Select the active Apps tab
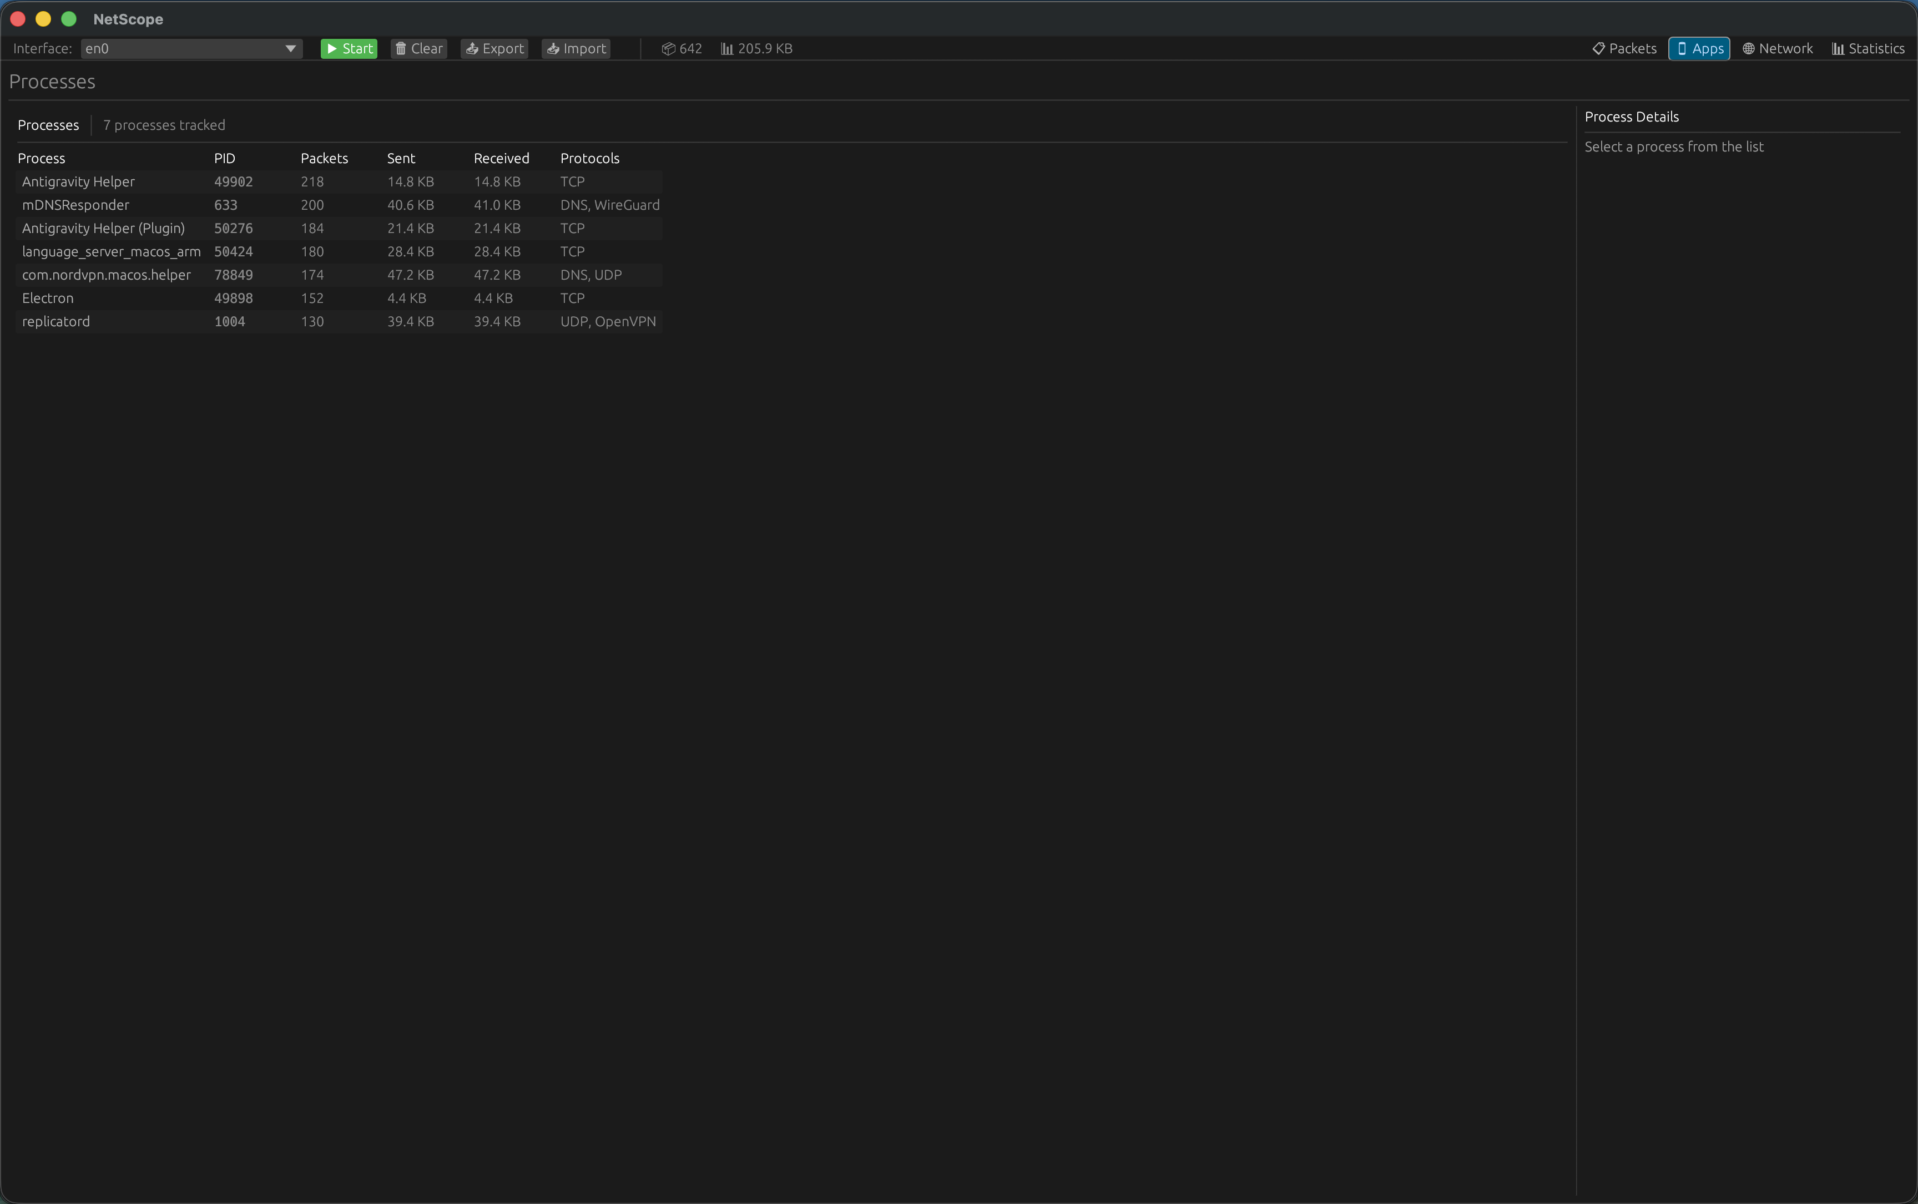Screen dimensions: 1918x1204 (x=1699, y=49)
